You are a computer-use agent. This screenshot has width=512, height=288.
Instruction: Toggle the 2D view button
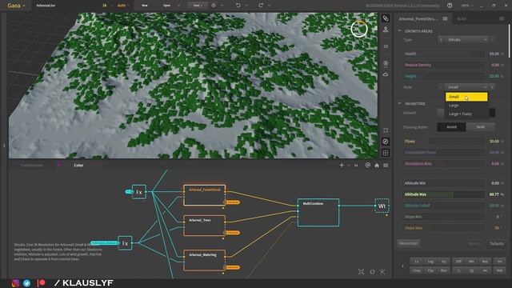click(386, 46)
